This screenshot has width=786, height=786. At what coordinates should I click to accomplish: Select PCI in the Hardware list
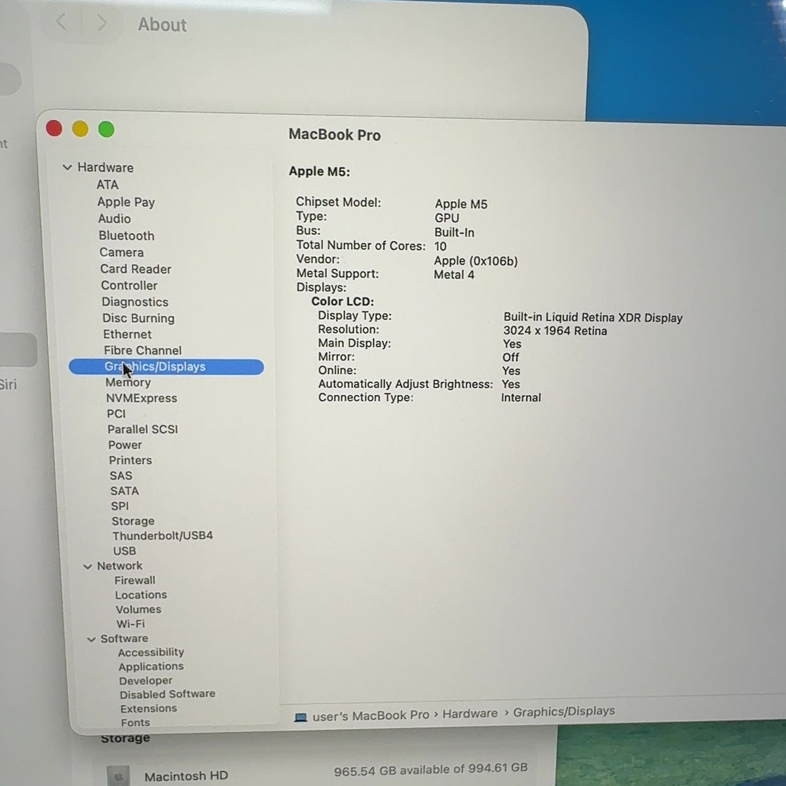116,414
